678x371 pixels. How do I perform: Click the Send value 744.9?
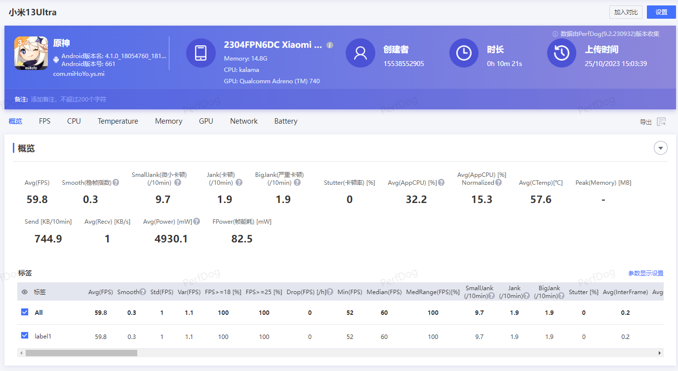48,239
